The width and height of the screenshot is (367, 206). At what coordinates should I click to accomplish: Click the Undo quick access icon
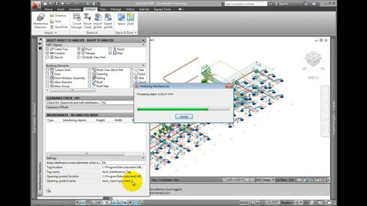click(x=68, y=3)
